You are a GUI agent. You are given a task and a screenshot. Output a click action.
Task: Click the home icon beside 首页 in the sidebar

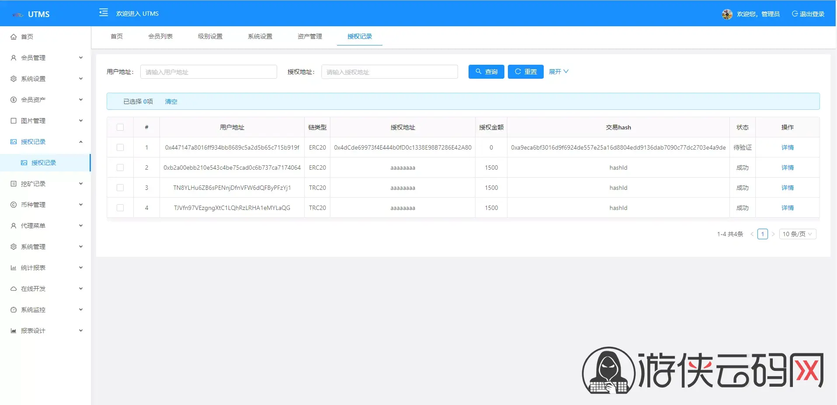pyautogui.click(x=14, y=37)
